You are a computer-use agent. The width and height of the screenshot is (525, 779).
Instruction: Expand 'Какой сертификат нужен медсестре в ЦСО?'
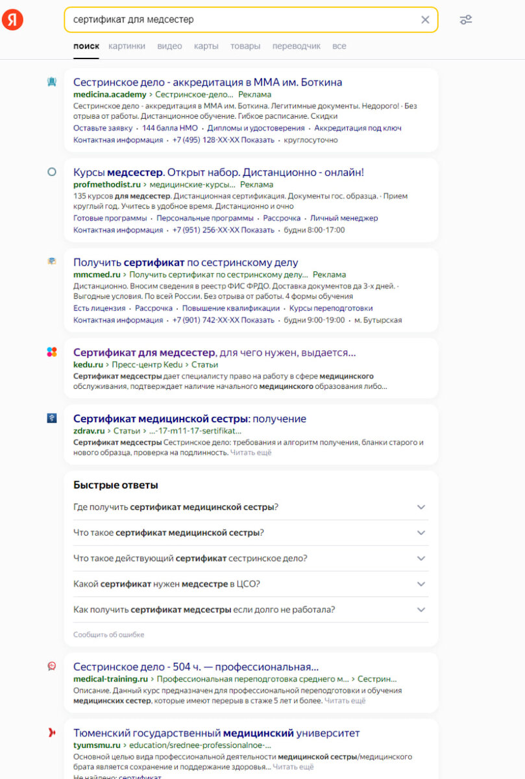click(x=250, y=584)
